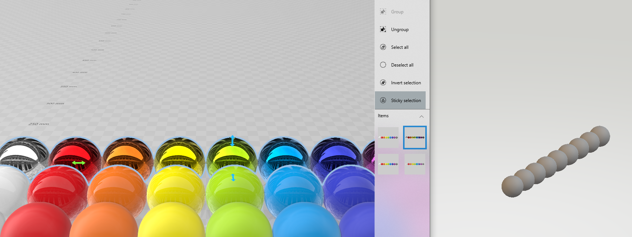The width and height of the screenshot is (632, 237).
Task: Select the matte yellow sphere in front
Action: pyautogui.click(x=171, y=221)
